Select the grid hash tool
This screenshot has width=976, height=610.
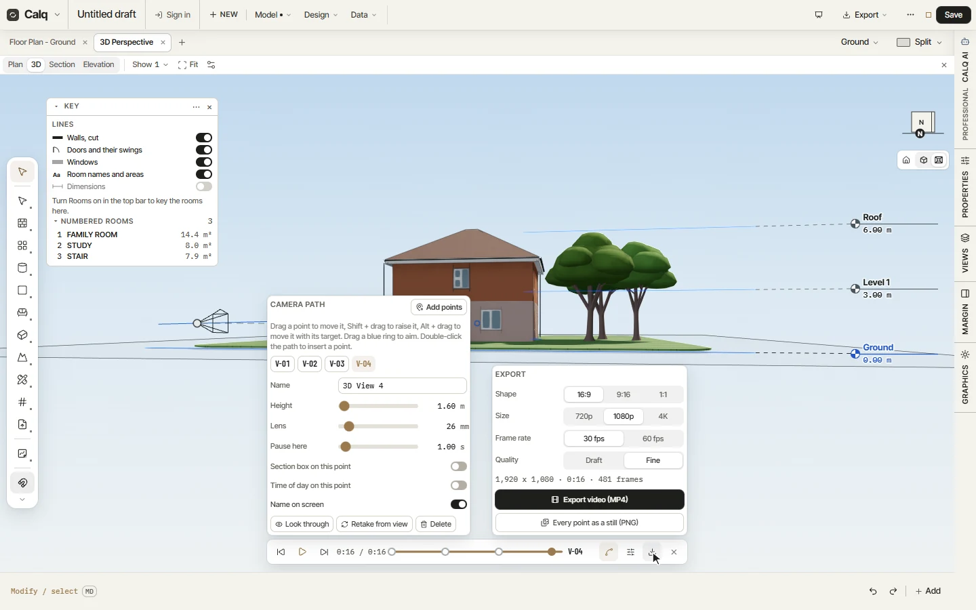tap(22, 403)
